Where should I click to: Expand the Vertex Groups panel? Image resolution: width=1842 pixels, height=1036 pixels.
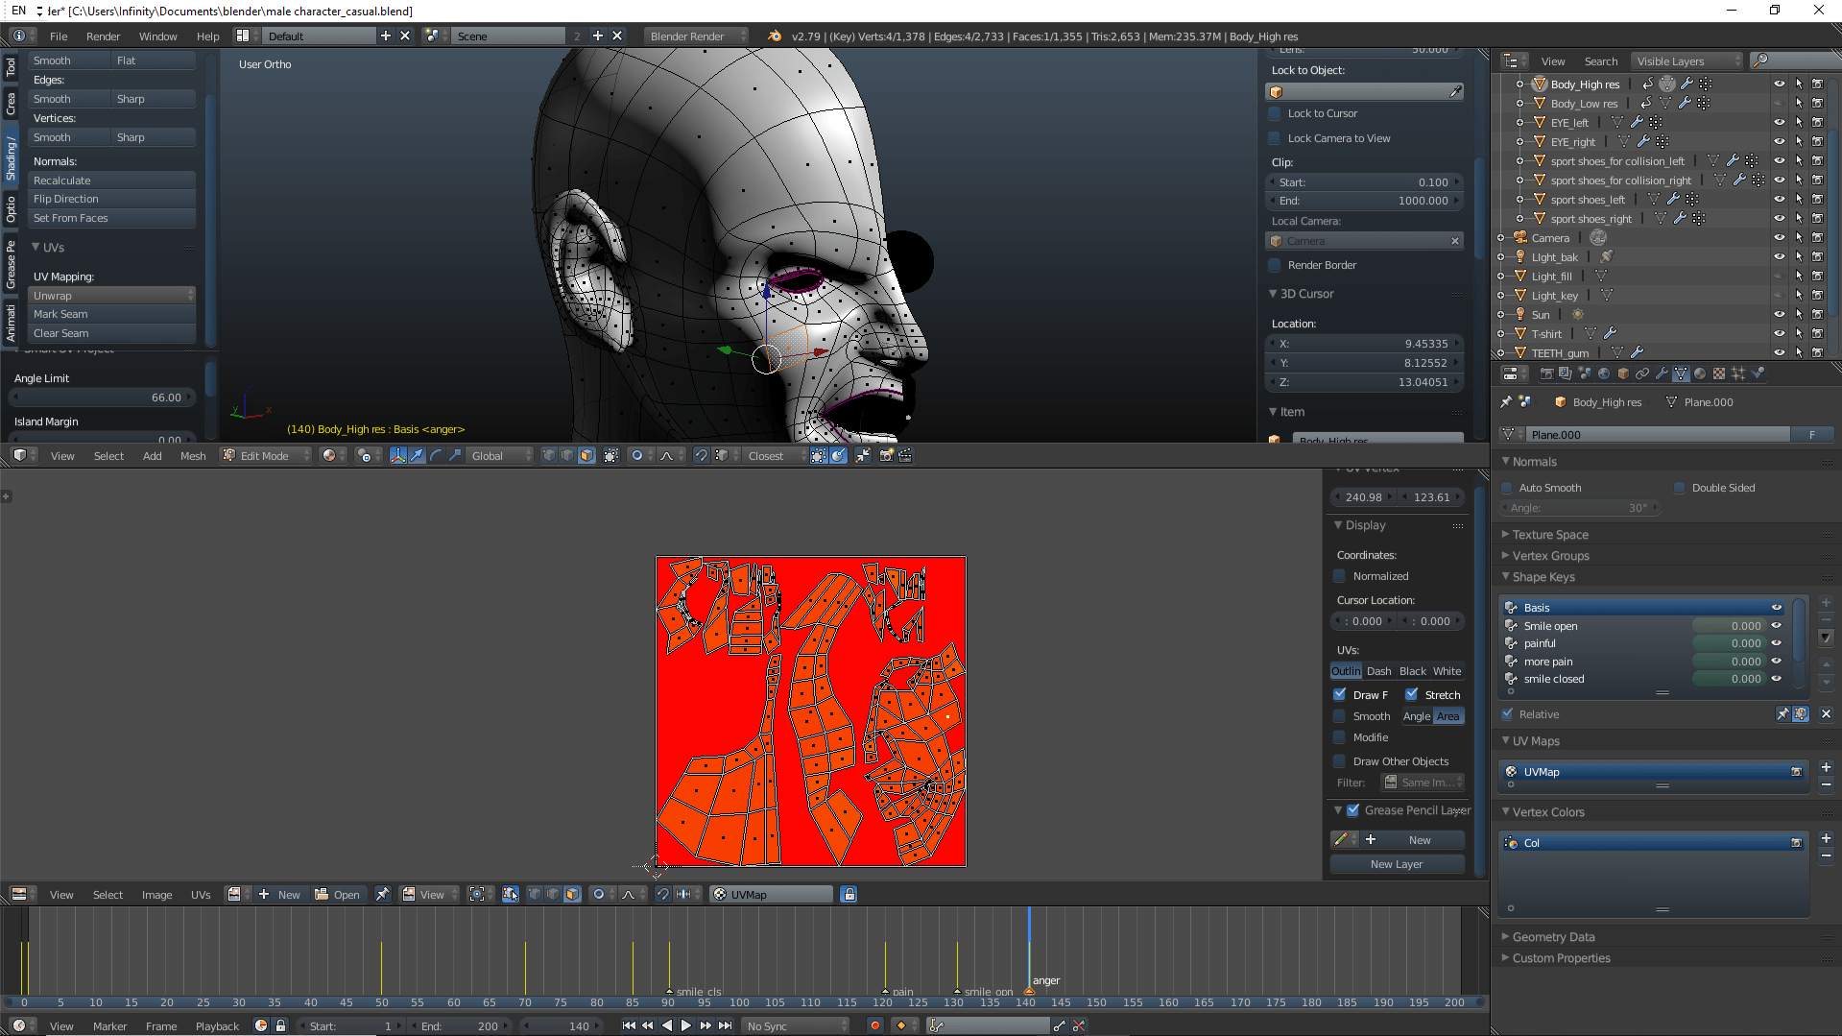pos(1550,556)
